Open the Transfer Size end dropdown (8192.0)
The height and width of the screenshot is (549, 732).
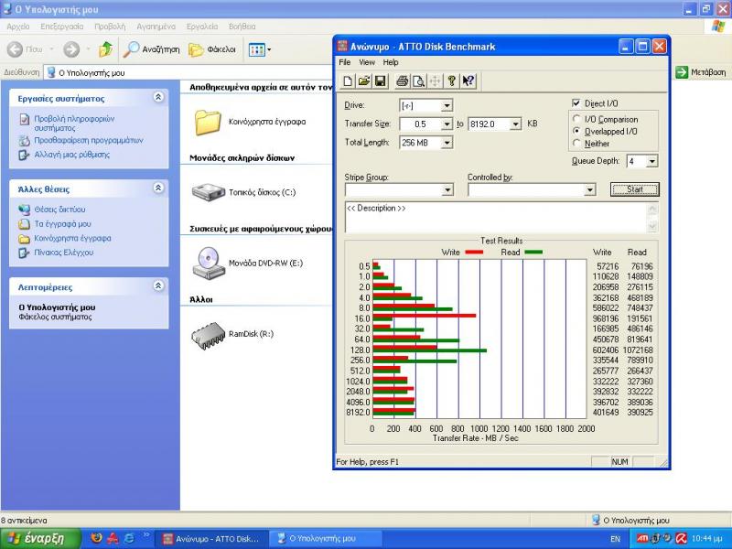[x=515, y=124]
